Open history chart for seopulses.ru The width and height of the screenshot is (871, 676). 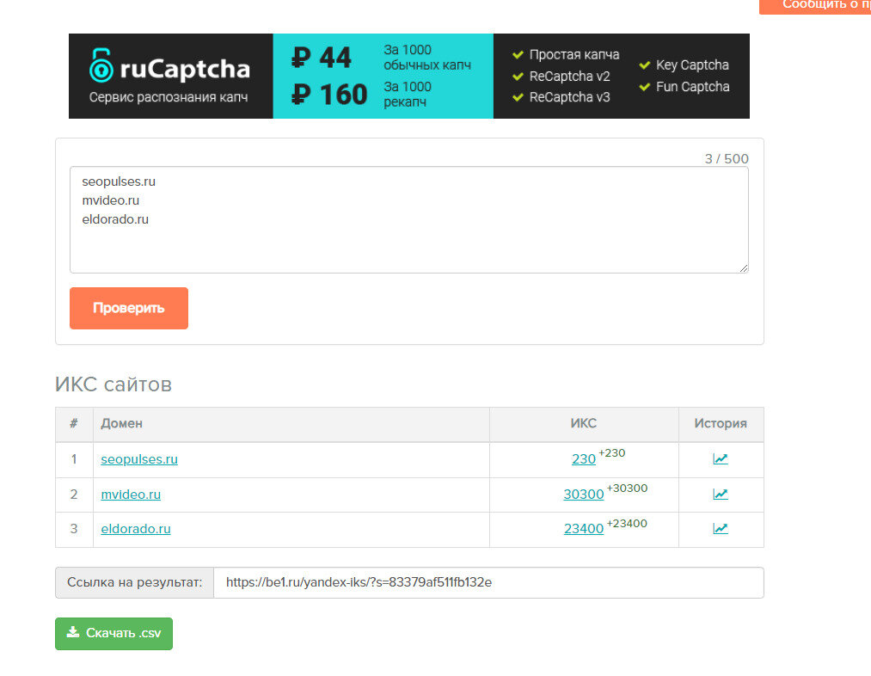[720, 458]
